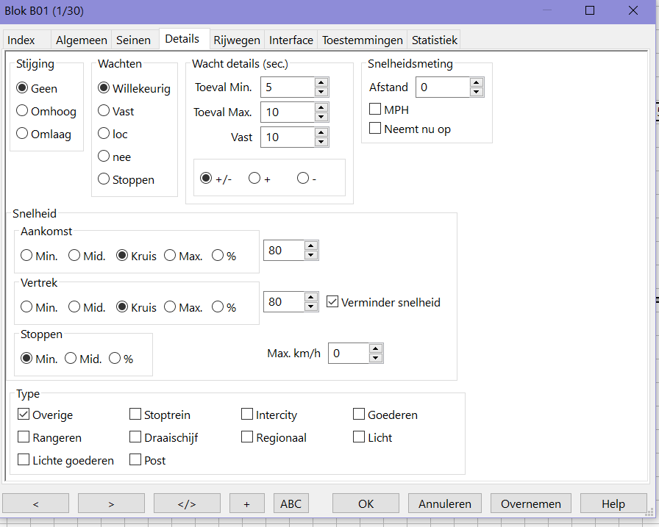This screenshot has height=527, width=659.
Task: Select the Omhoog radio option under Stijging
Action: pyautogui.click(x=23, y=111)
